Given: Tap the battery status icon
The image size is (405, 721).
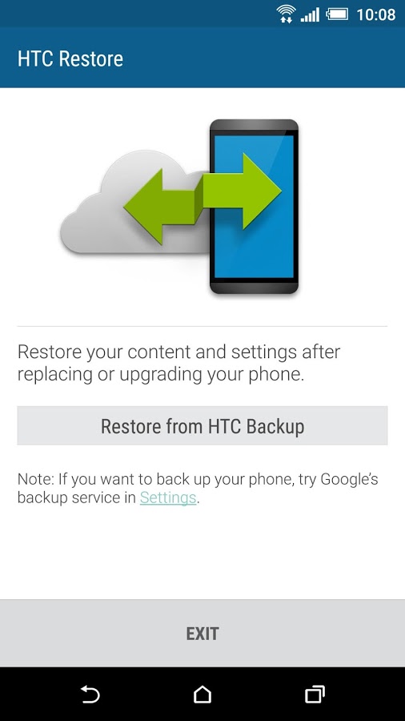Looking at the screenshot, I should 338,14.
